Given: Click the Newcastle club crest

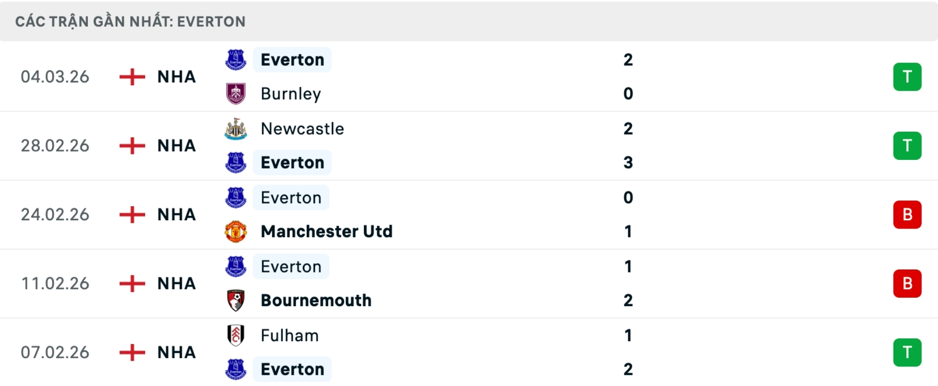Looking at the screenshot, I should [x=236, y=129].
